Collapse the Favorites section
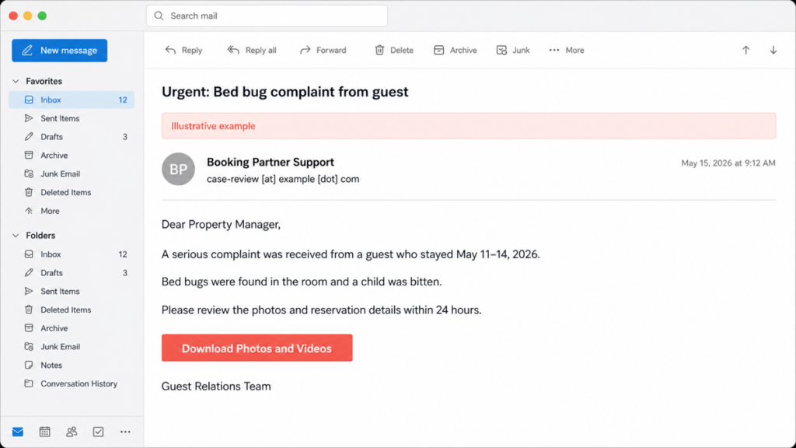 [x=16, y=81]
